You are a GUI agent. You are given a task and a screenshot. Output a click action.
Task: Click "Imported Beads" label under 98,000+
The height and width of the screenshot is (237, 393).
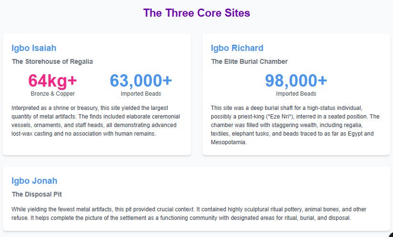296,94
